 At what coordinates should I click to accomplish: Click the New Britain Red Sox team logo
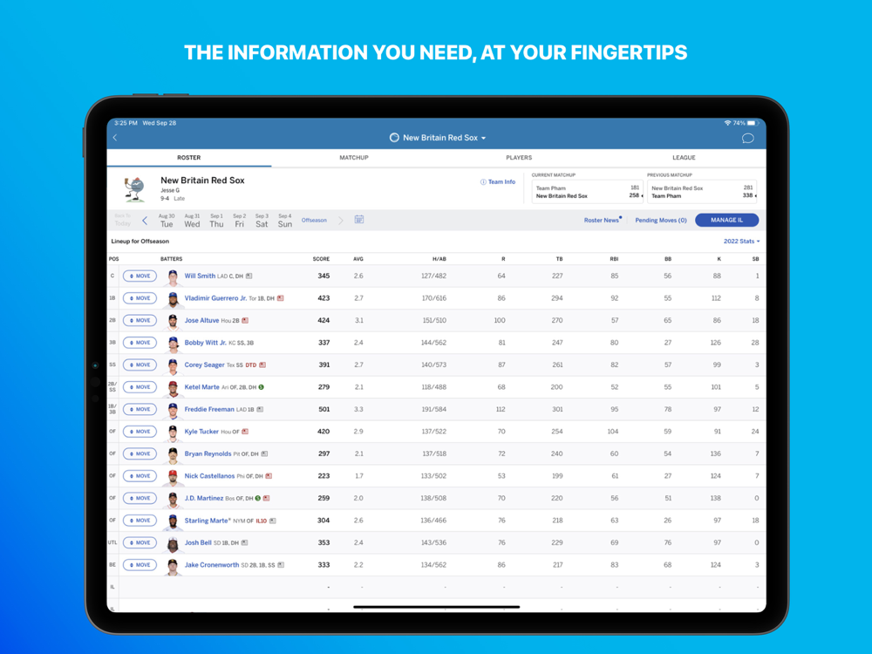[134, 189]
